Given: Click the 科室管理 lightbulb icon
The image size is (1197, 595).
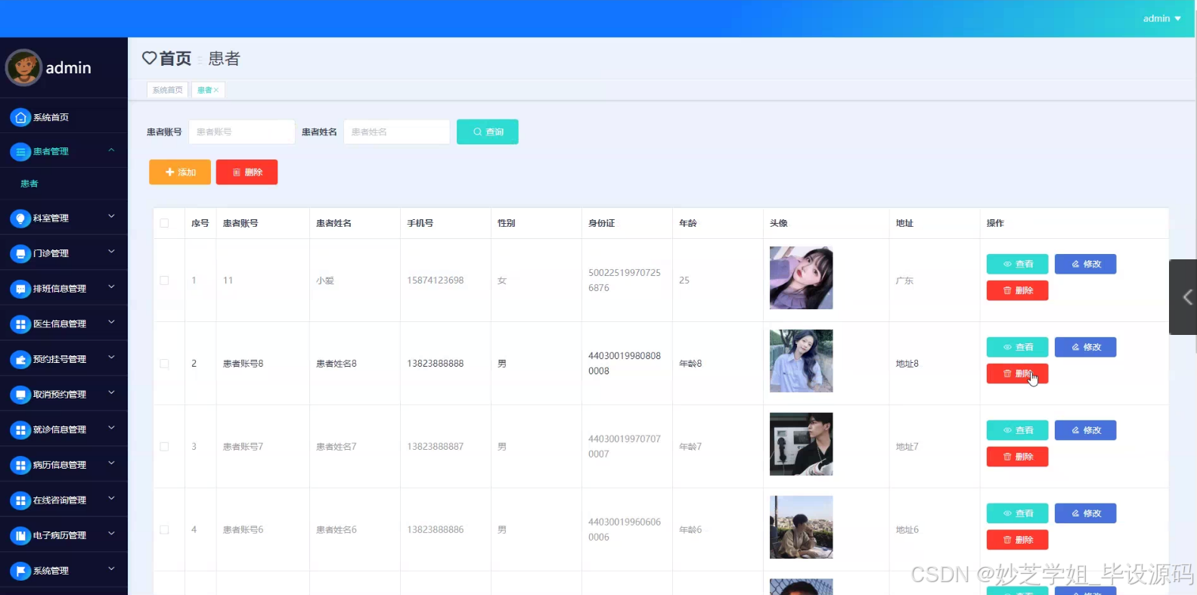Looking at the screenshot, I should [20, 218].
